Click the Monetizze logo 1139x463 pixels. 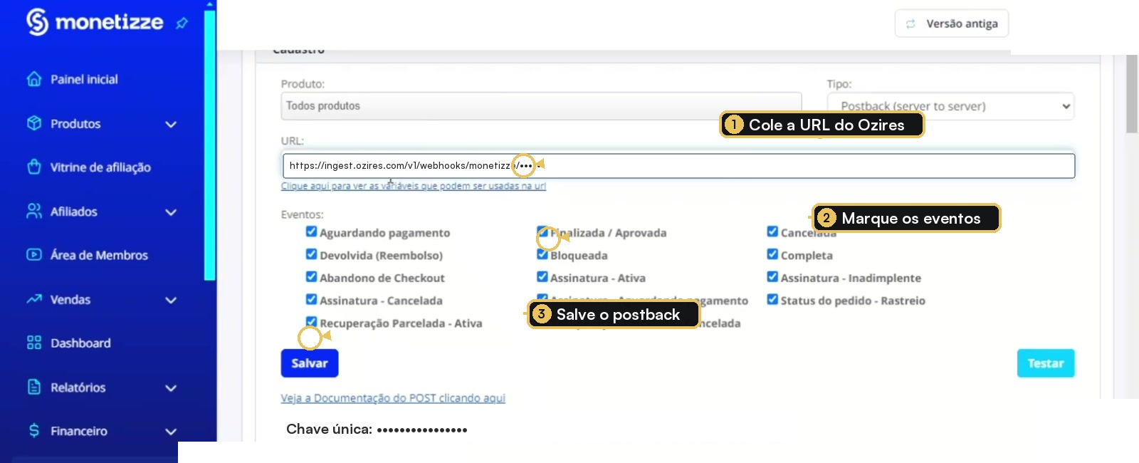click(x=95, y=22)
